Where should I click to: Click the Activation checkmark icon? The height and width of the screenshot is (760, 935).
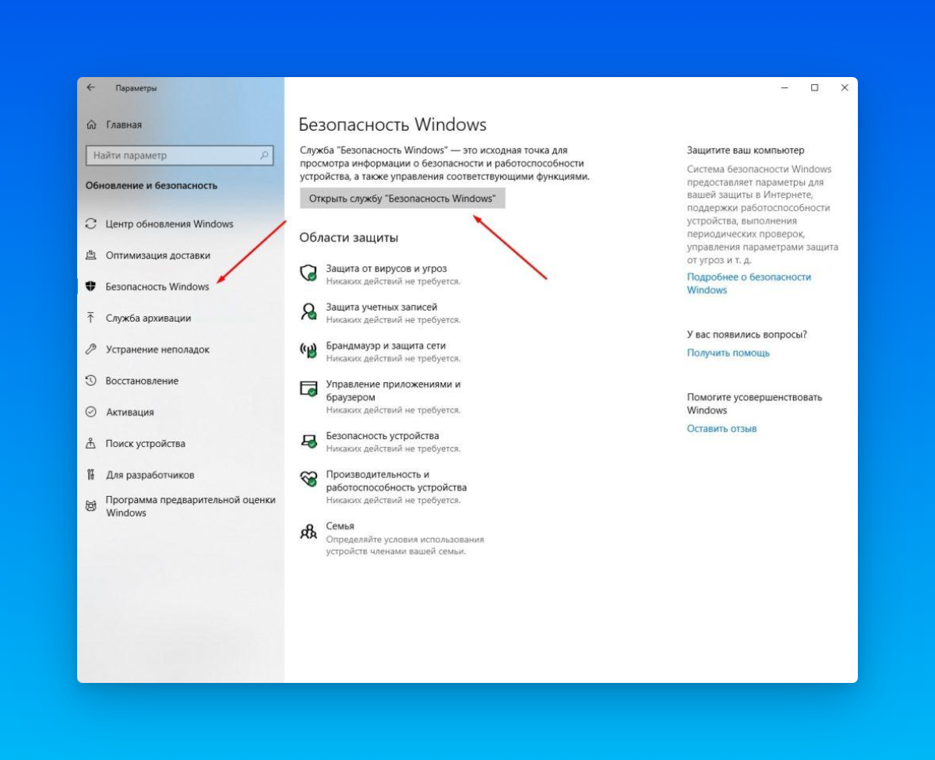90,412
